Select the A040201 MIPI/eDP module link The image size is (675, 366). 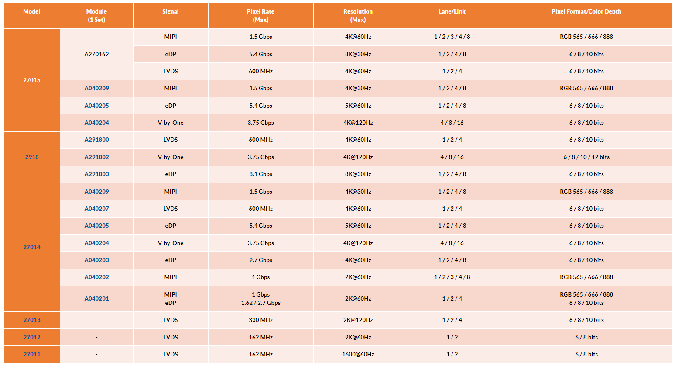pos(96,298)
